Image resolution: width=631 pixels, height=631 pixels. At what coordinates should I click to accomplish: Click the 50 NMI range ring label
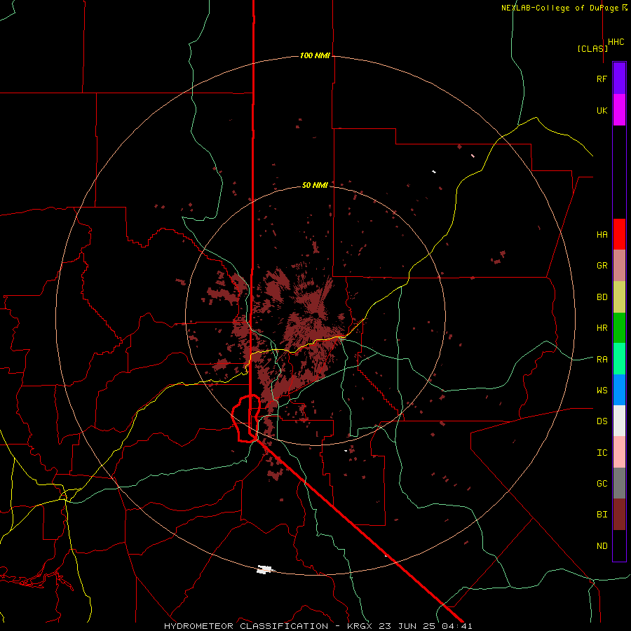[x=315, y=185]
